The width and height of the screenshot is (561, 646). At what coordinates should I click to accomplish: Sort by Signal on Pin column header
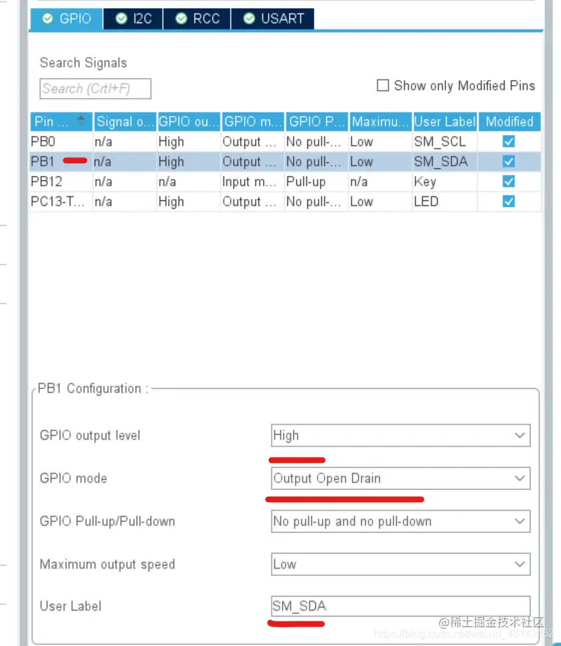coord(125,121)
